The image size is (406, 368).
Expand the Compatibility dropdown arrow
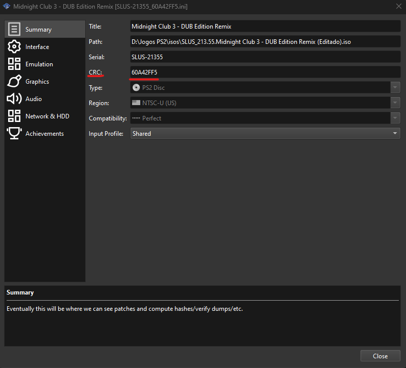395,118
